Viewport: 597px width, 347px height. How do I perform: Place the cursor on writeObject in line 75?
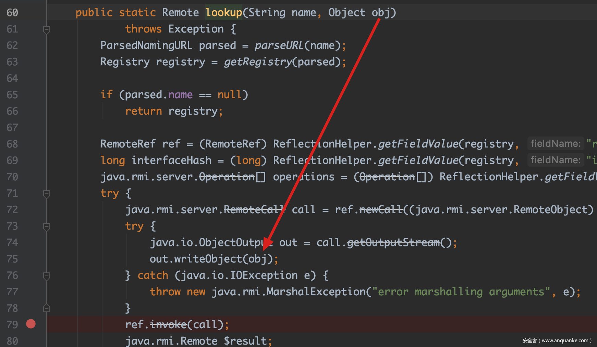208,259
